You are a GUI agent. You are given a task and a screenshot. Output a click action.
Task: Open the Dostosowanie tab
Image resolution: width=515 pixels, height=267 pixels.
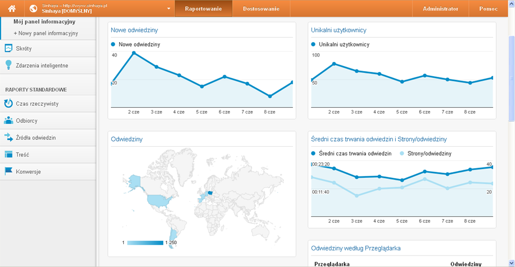pos(261,9)
